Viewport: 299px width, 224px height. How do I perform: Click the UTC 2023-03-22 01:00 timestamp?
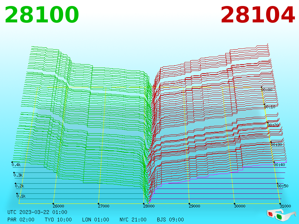[37, 212]
